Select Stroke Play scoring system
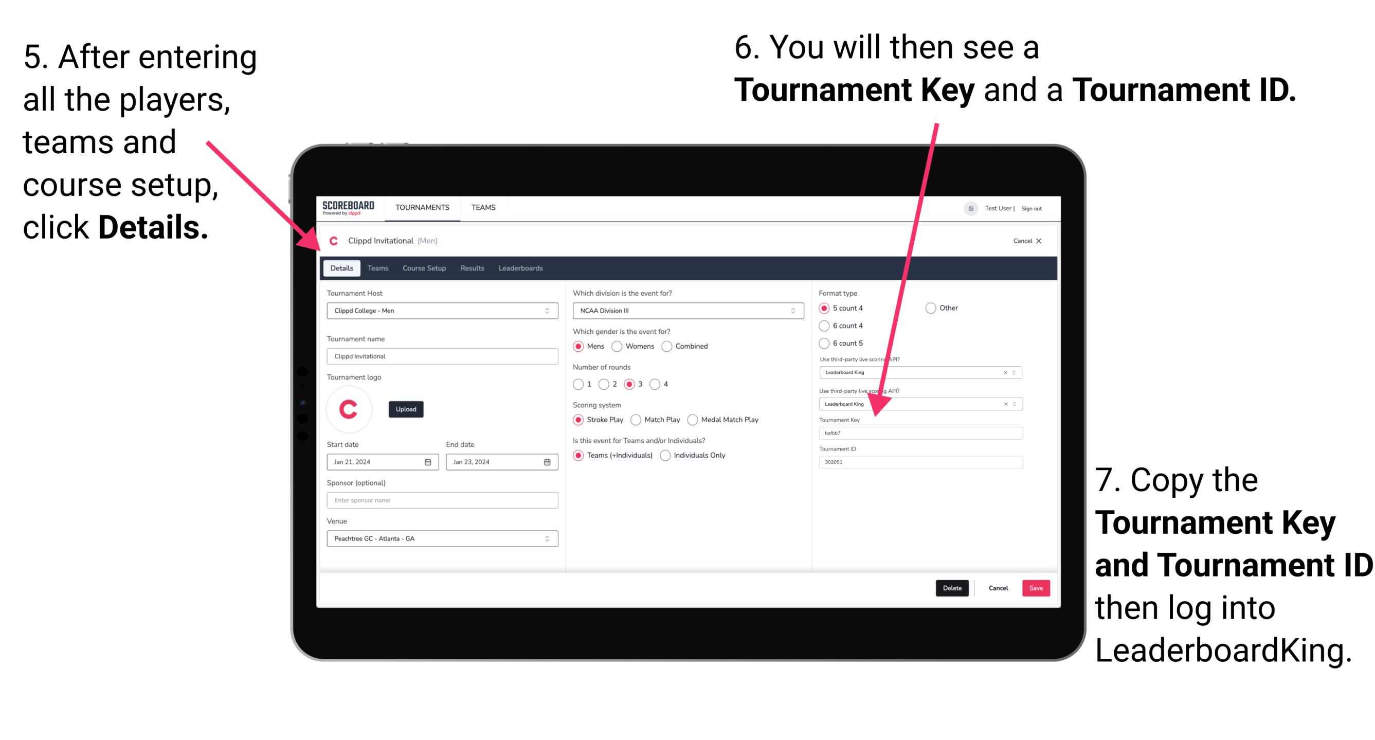The height and width of the screenshot is (740, 1375). click(578, 420)
